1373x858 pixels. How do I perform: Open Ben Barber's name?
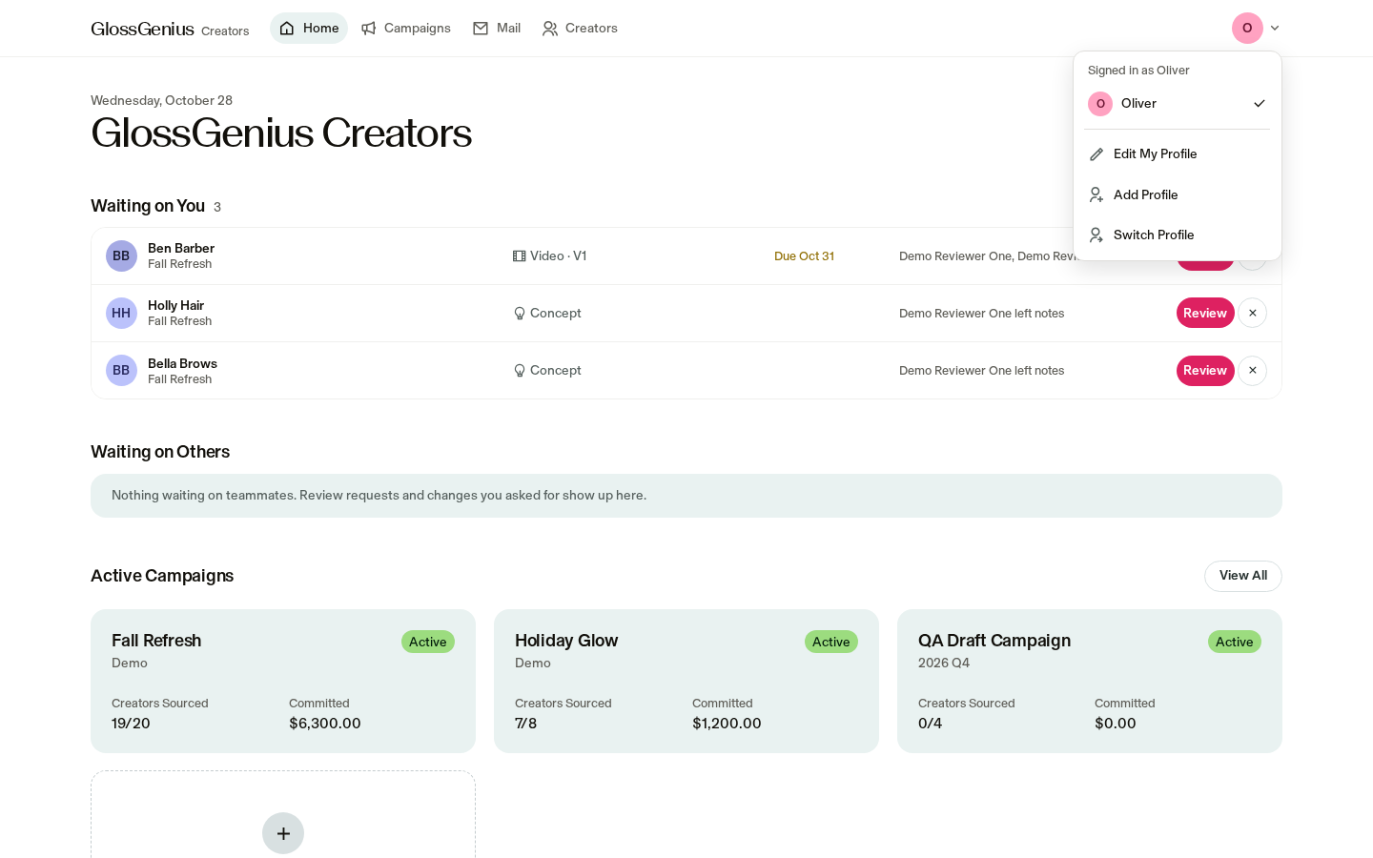coord(181,248)
